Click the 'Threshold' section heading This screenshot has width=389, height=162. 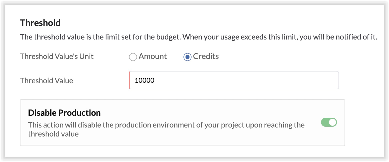point(40,23)
